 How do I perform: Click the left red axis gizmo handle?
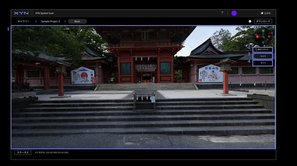(257, 37)
